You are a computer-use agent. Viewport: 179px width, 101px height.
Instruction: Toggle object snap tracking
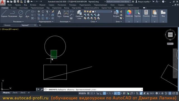[x=116, y=93]
